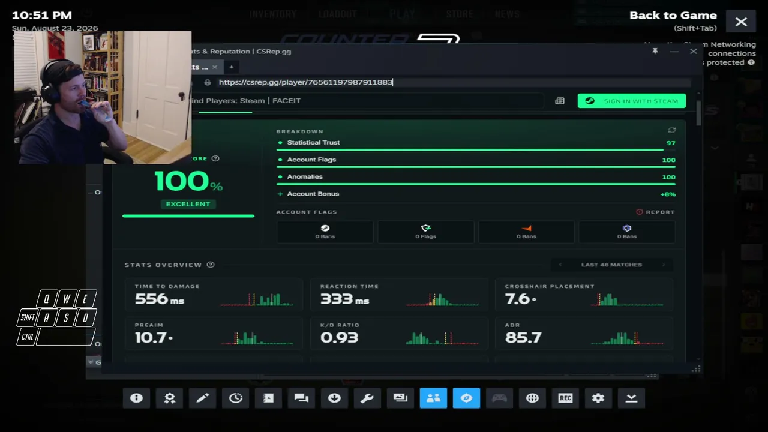Pin the CSRep.gg browser window
Screen dimensions: 768x432
[x=655, y=51]
